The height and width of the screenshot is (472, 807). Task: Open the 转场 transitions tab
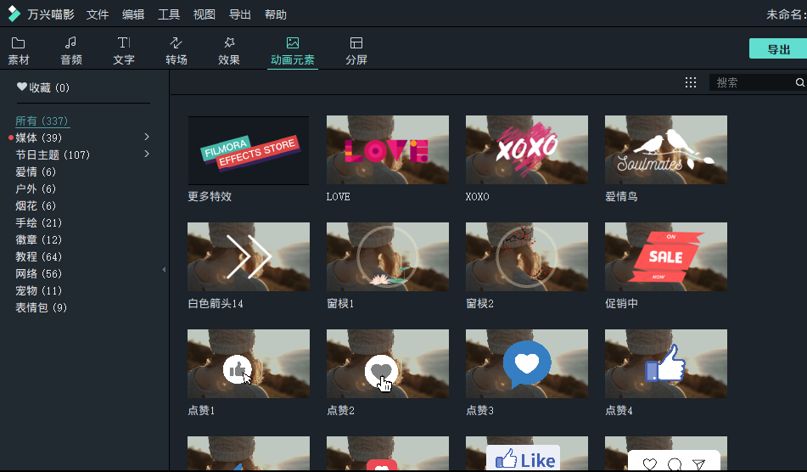coord(176,51)
